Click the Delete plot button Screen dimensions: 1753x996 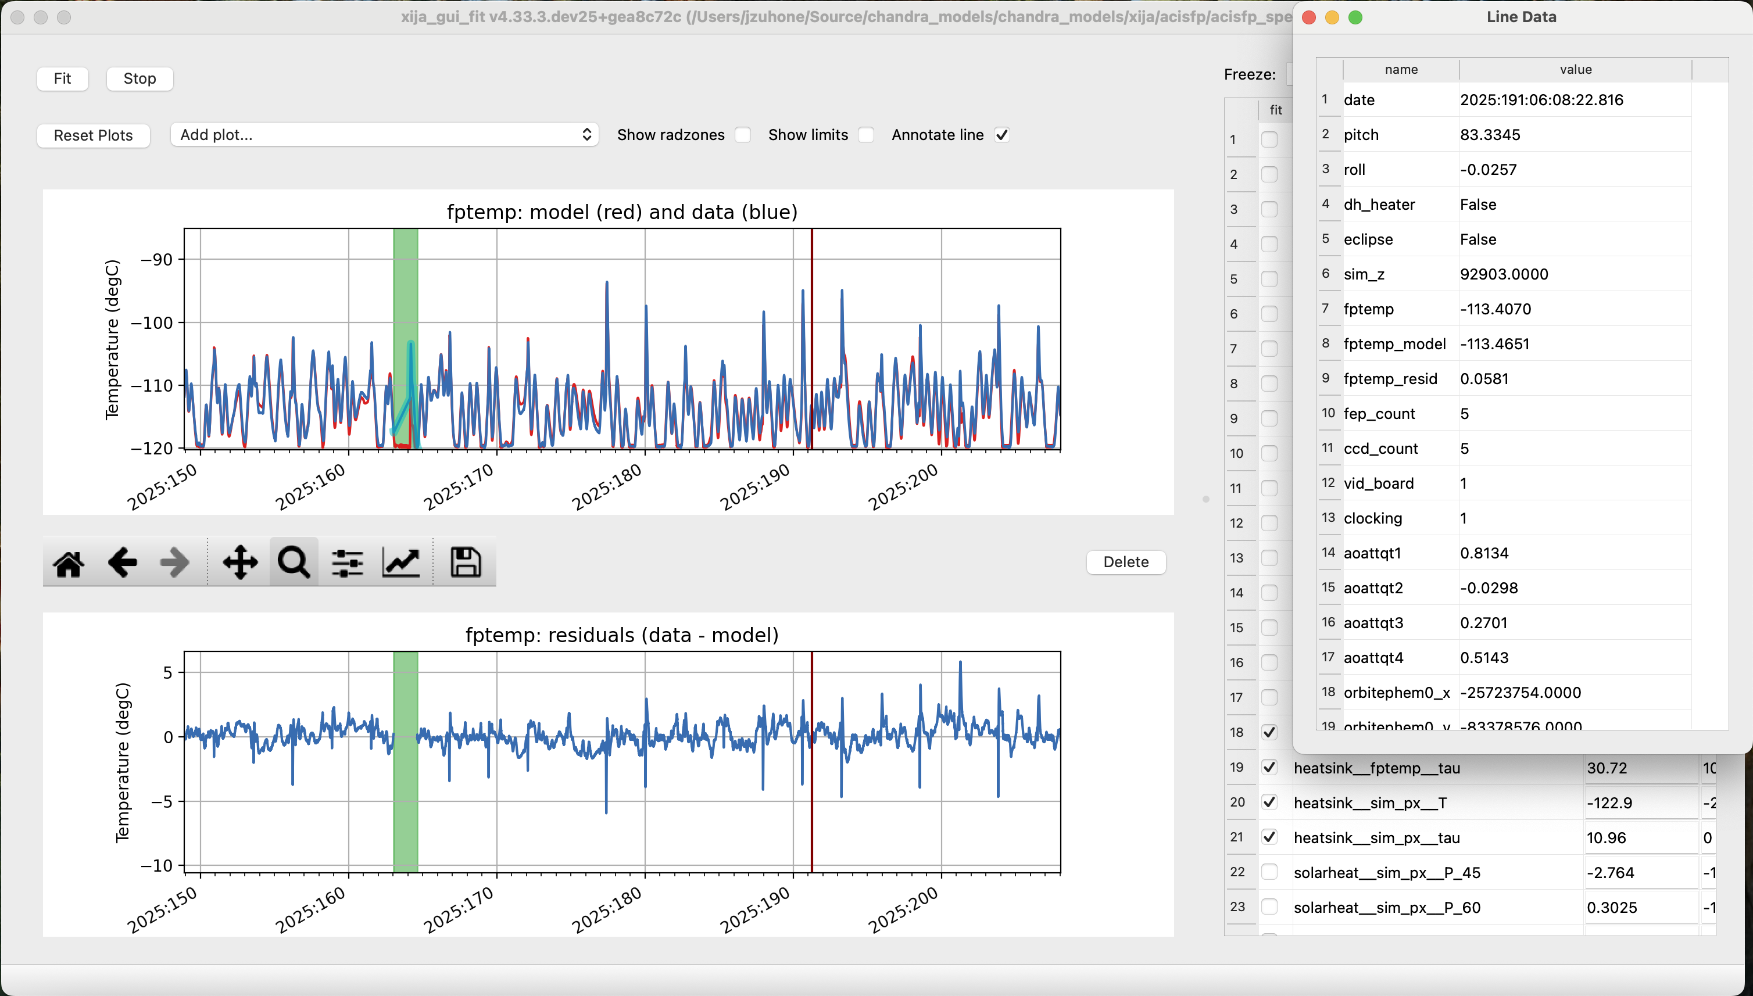pos(1126,563)
